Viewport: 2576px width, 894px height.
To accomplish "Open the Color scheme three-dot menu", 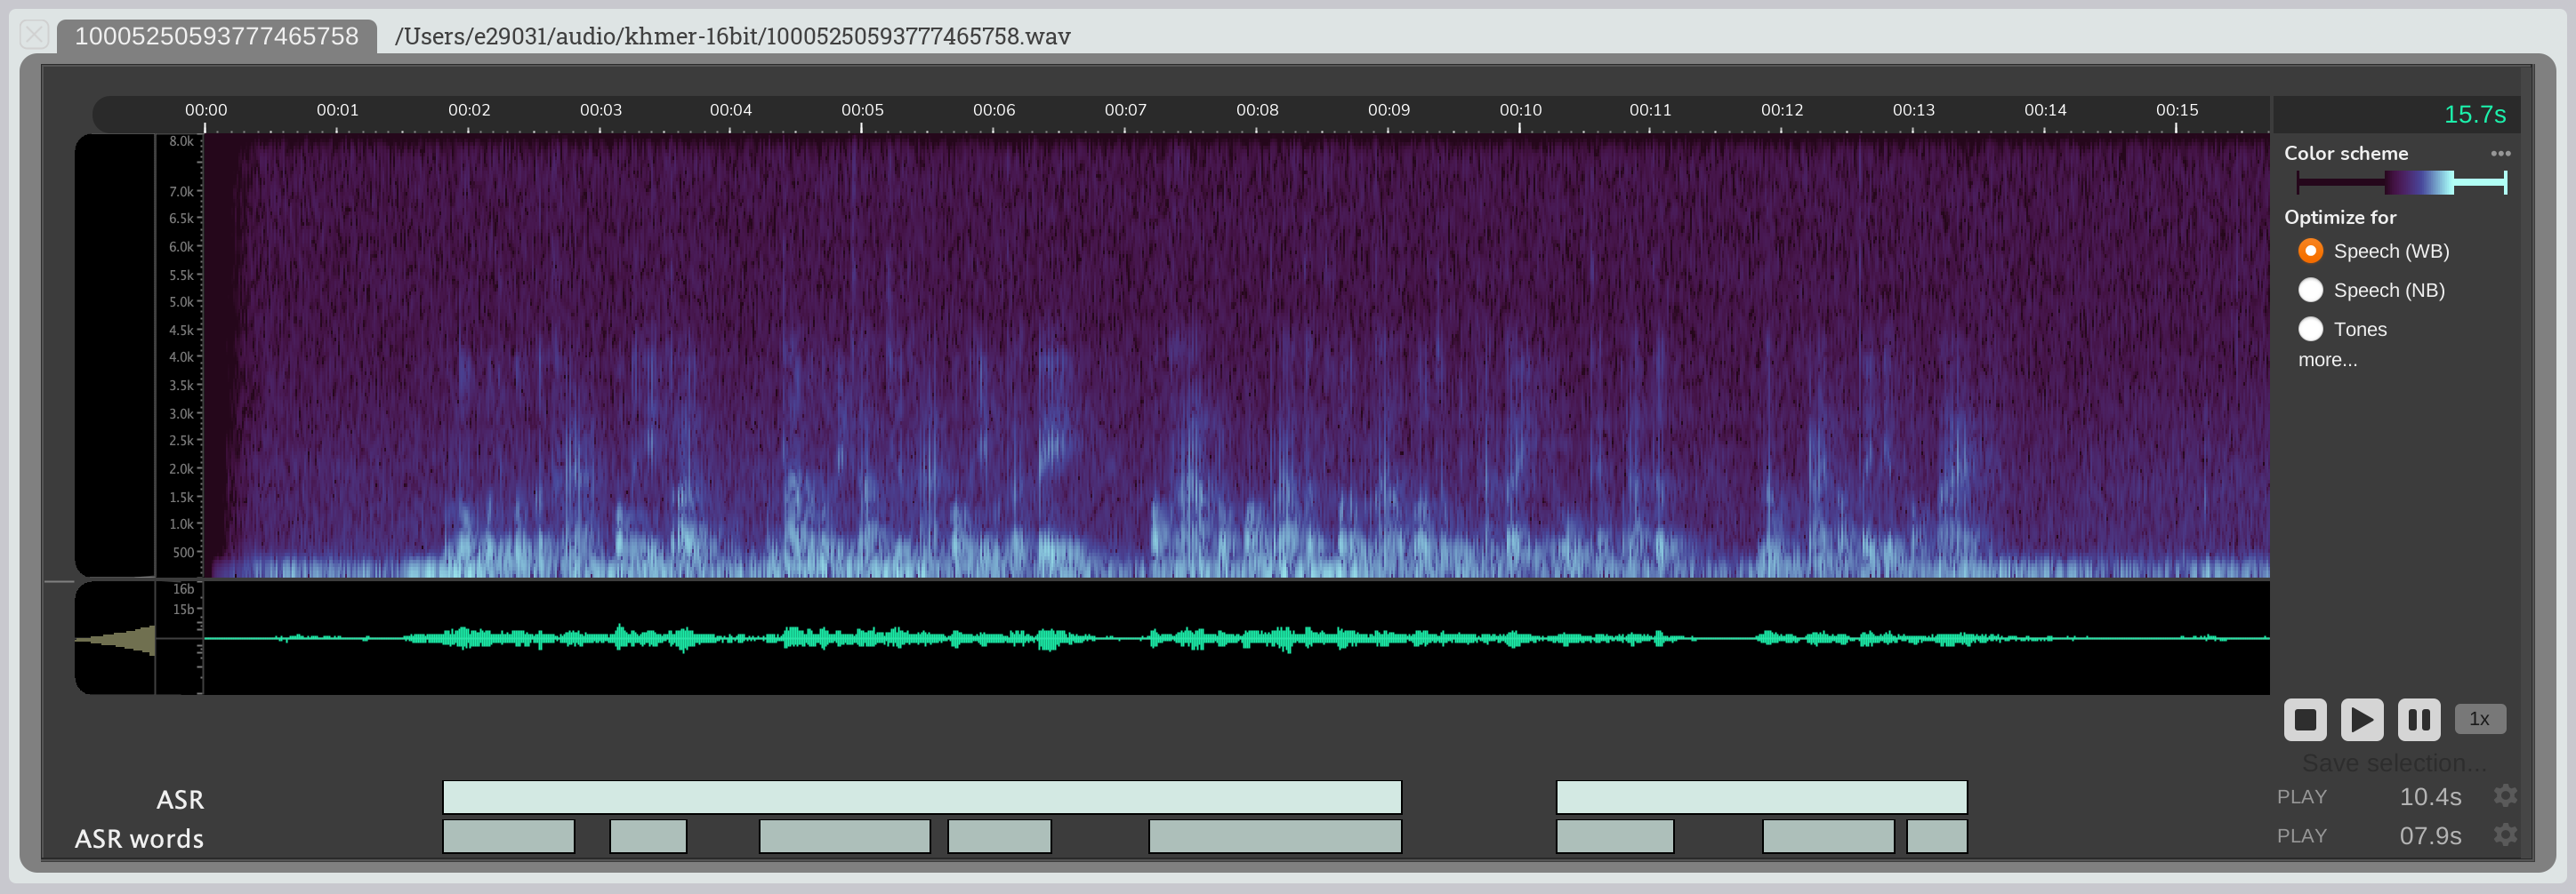I will (2500, 153).
